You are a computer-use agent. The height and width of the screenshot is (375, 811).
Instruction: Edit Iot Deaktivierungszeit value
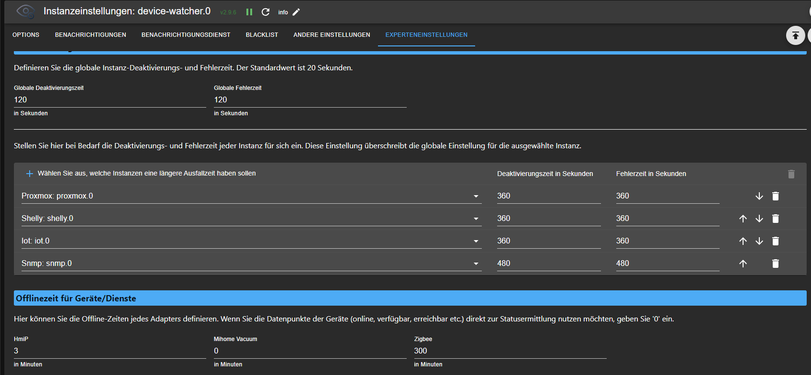tap(549, 241)
